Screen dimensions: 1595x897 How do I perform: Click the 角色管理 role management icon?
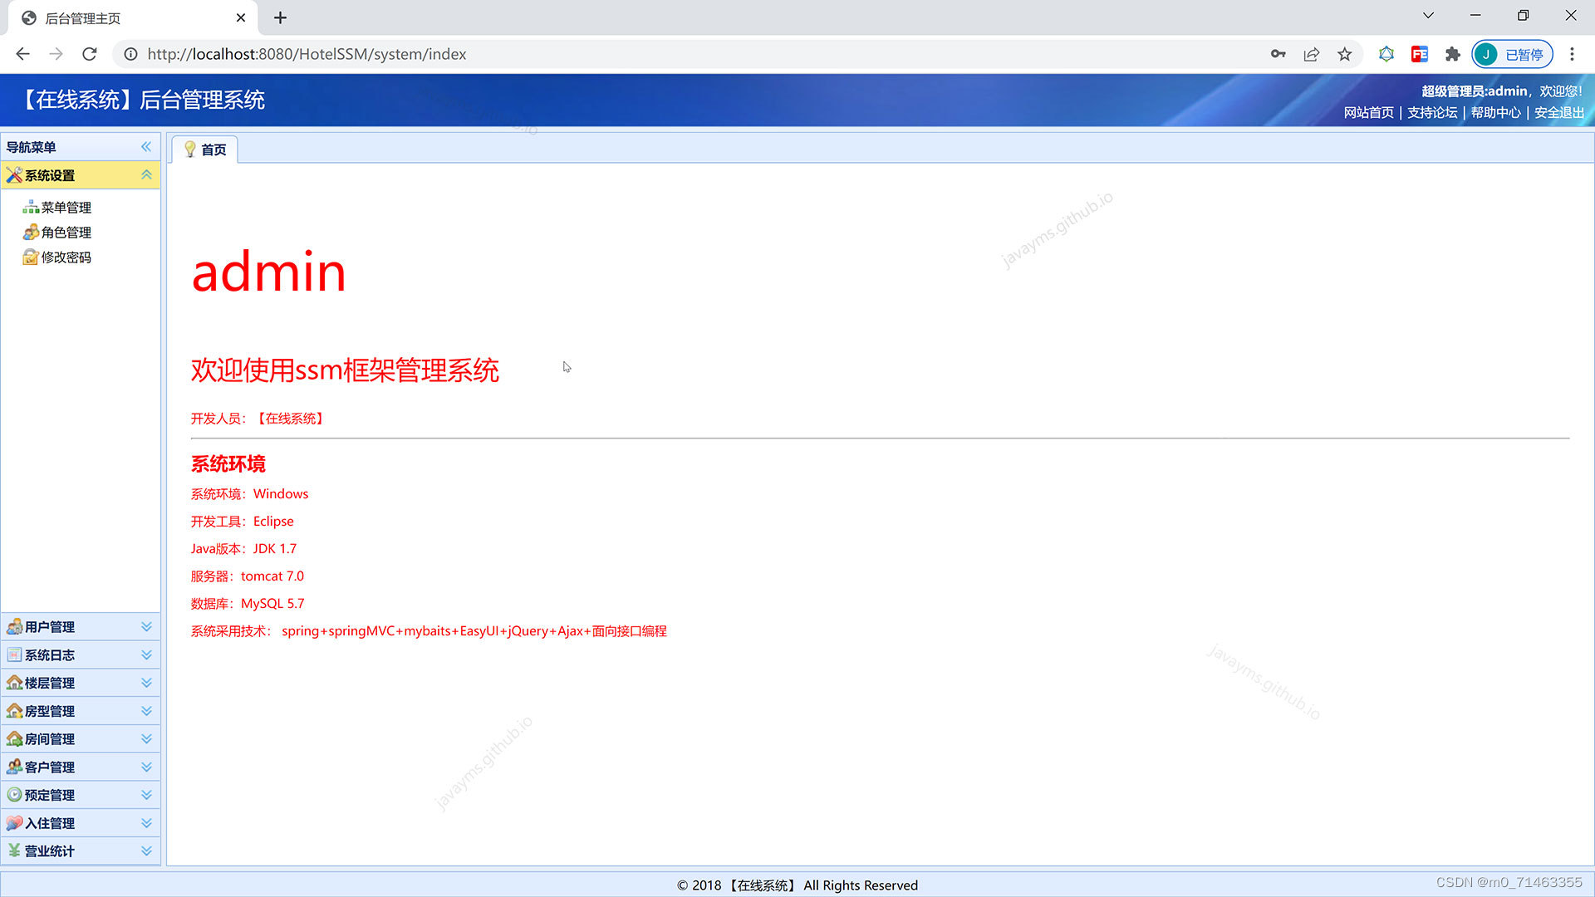coord(31,233)
